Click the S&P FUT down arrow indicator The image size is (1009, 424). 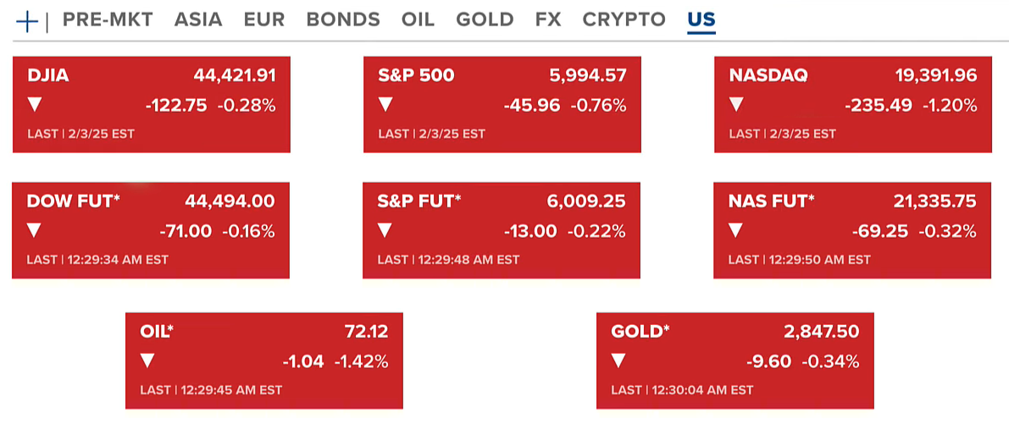[x=385, y=230]
